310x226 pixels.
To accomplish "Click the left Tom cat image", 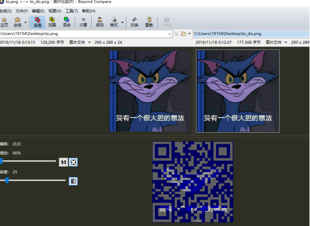I will [x=150, y=91].
